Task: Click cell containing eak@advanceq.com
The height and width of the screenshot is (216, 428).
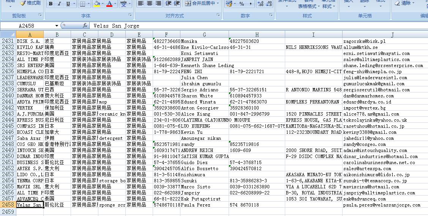Action: click(385, 199)
